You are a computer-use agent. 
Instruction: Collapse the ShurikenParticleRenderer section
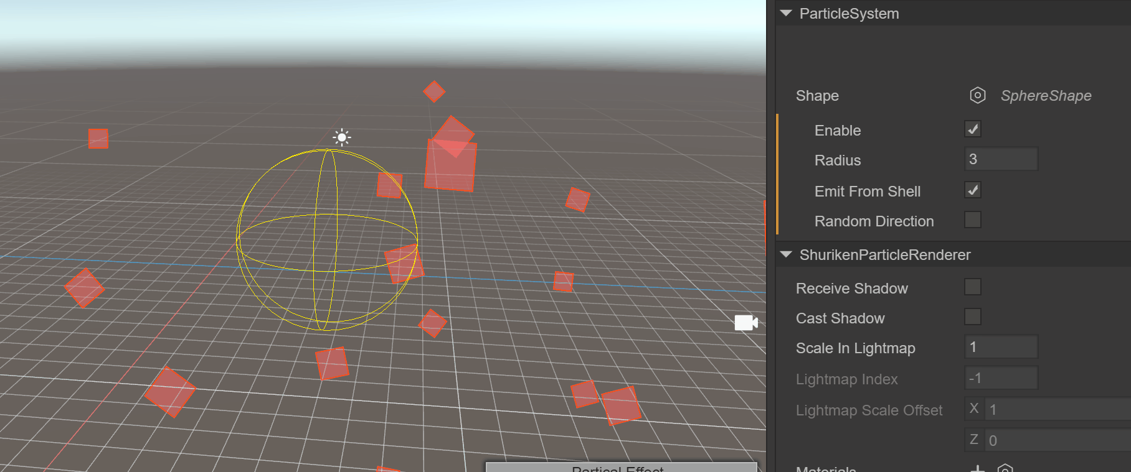point(786,254)
